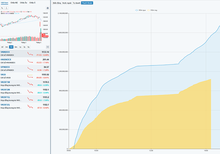The image size is (220, 154).
Task: Select the 6m timeframe button
Action: click(16, 47)
